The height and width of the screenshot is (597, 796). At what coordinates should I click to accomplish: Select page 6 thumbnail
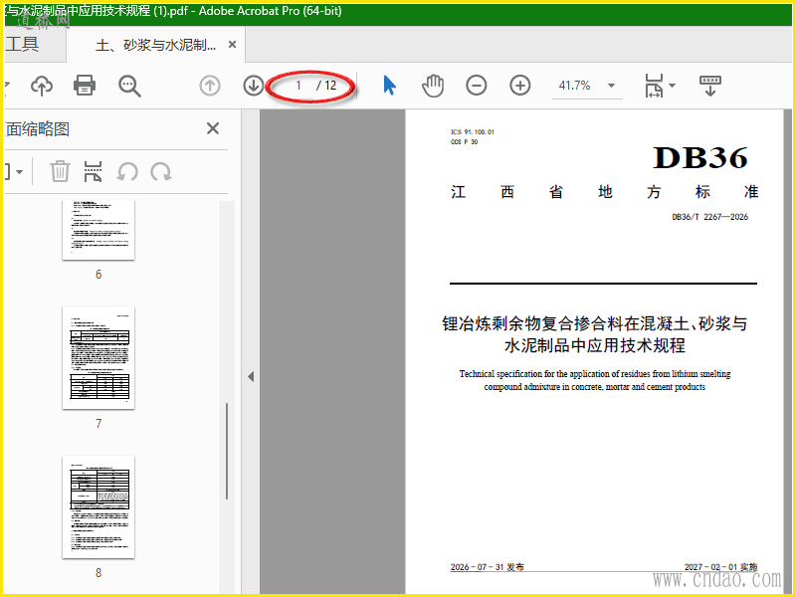coord(99,230)
